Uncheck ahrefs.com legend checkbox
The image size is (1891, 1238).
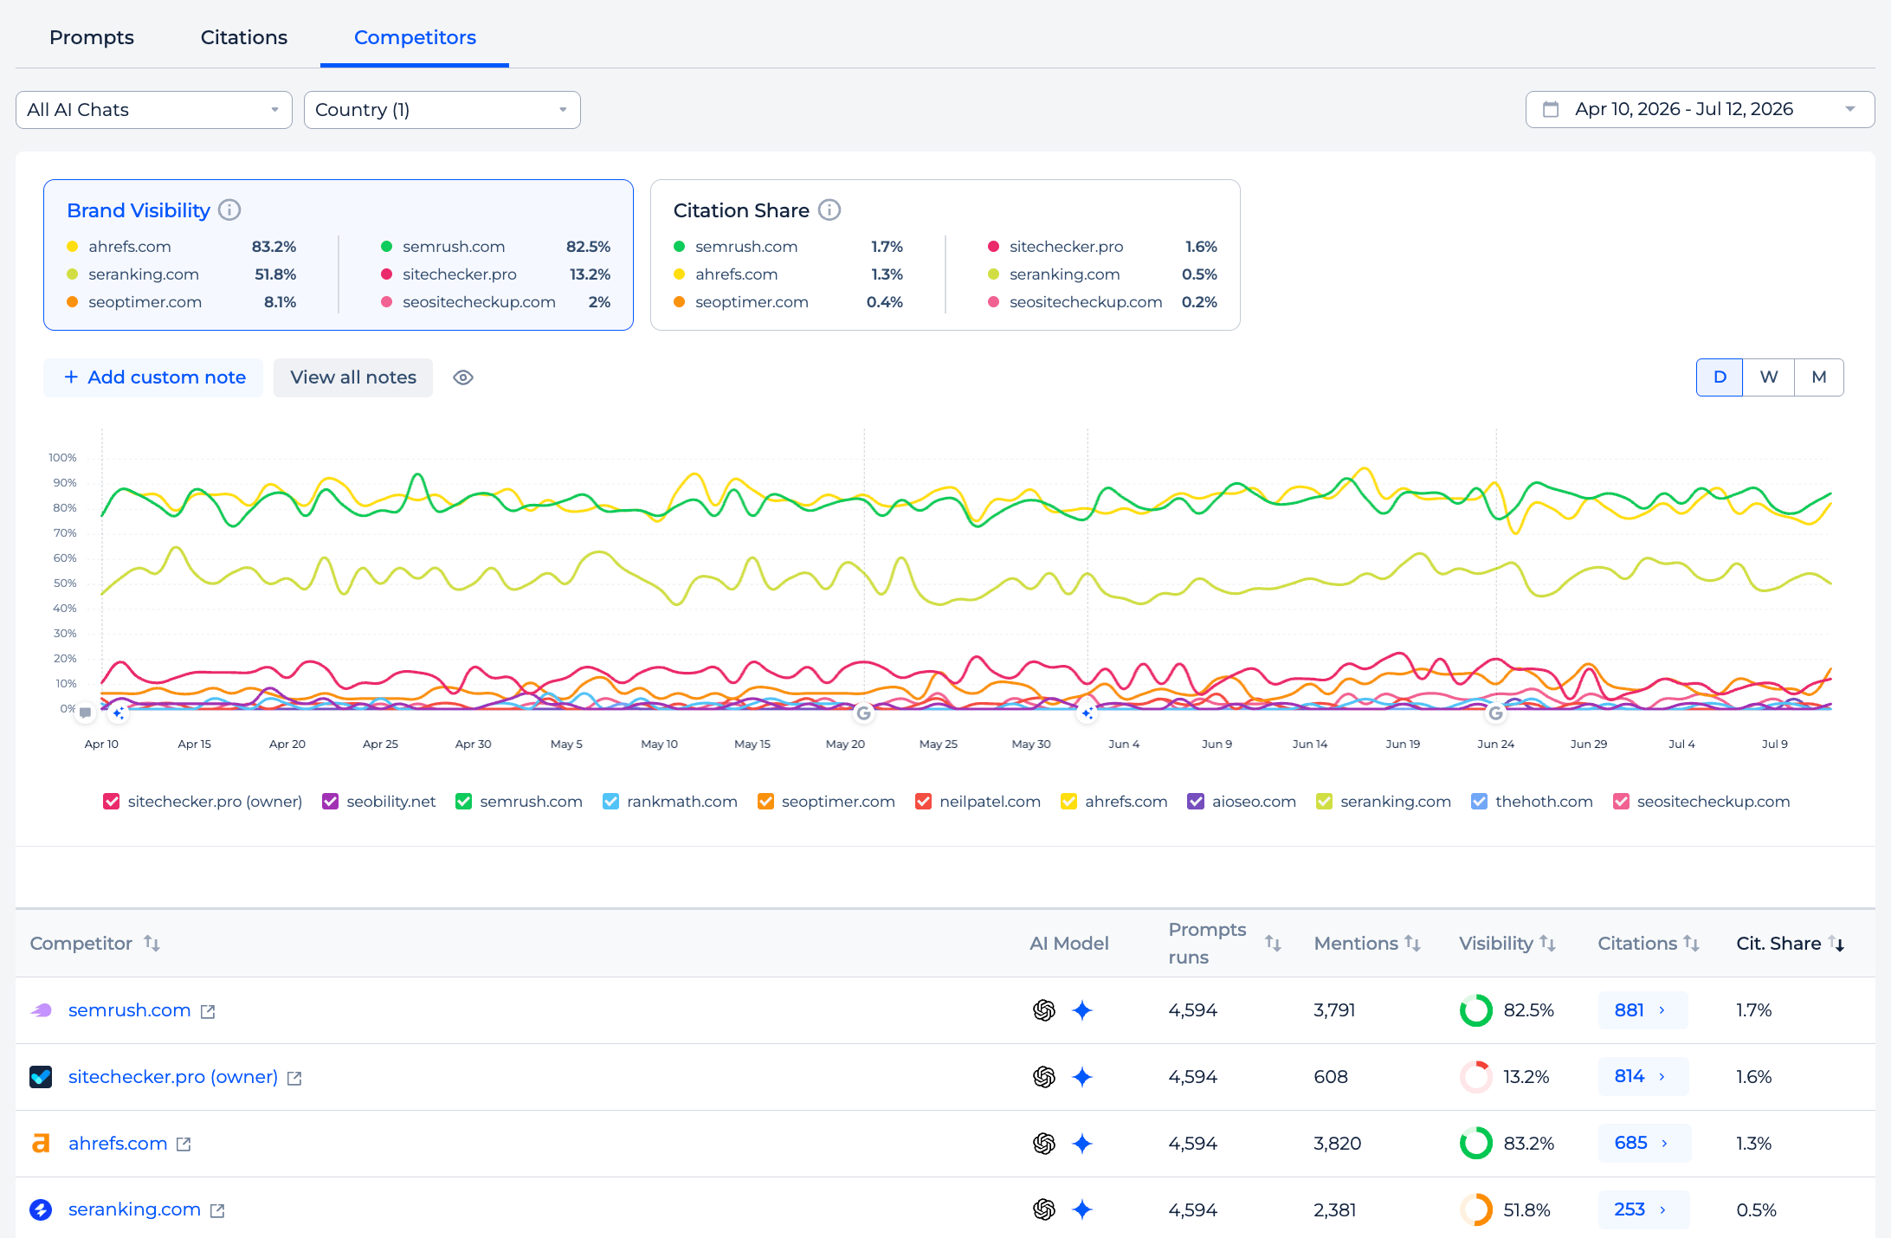[x=1068, y=802]
